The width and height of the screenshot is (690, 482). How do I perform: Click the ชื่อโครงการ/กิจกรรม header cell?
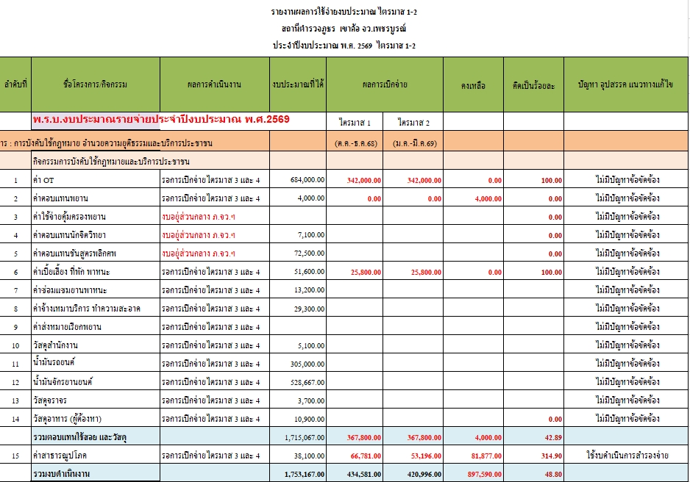(x=96, y=84)
